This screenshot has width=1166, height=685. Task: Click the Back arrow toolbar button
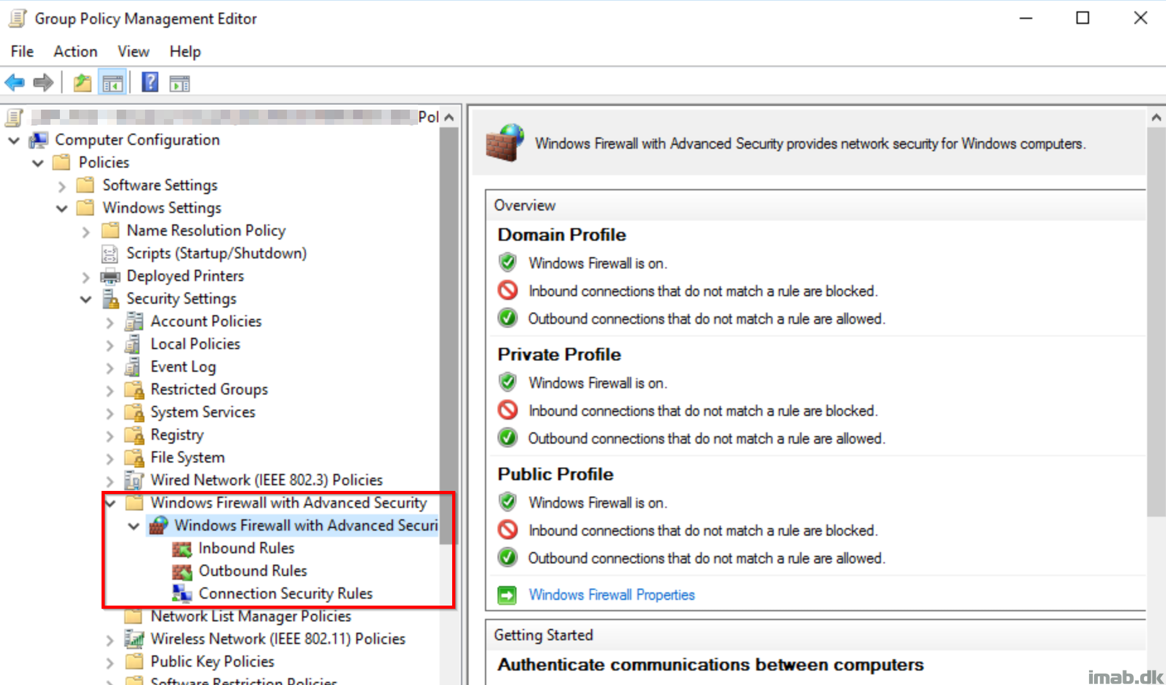pos(15,83)
